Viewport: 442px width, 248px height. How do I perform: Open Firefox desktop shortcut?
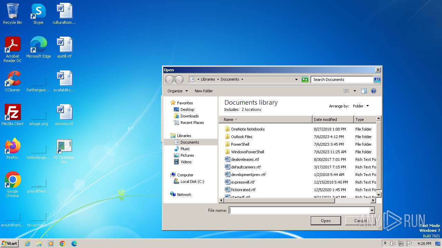[x=12, y=149]
